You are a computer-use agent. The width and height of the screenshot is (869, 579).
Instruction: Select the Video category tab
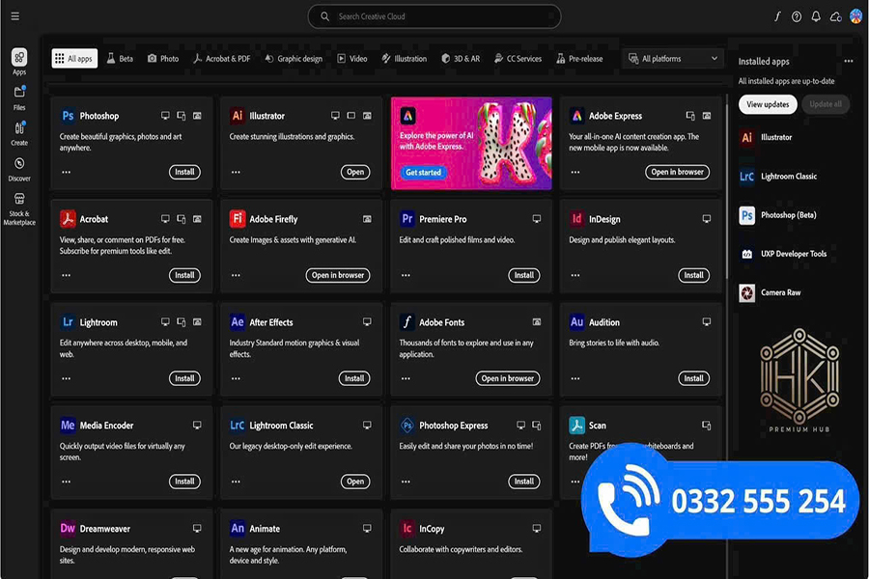[x=351, y=59]
